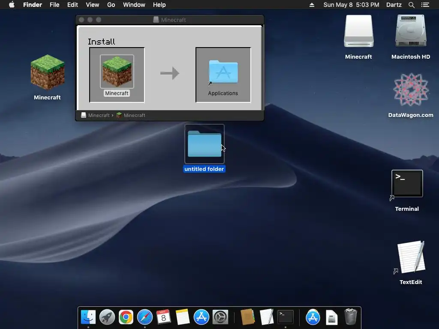Viewport: 439px width, 329px height.
Task: Open the Window menu
Action: point(134,5)
